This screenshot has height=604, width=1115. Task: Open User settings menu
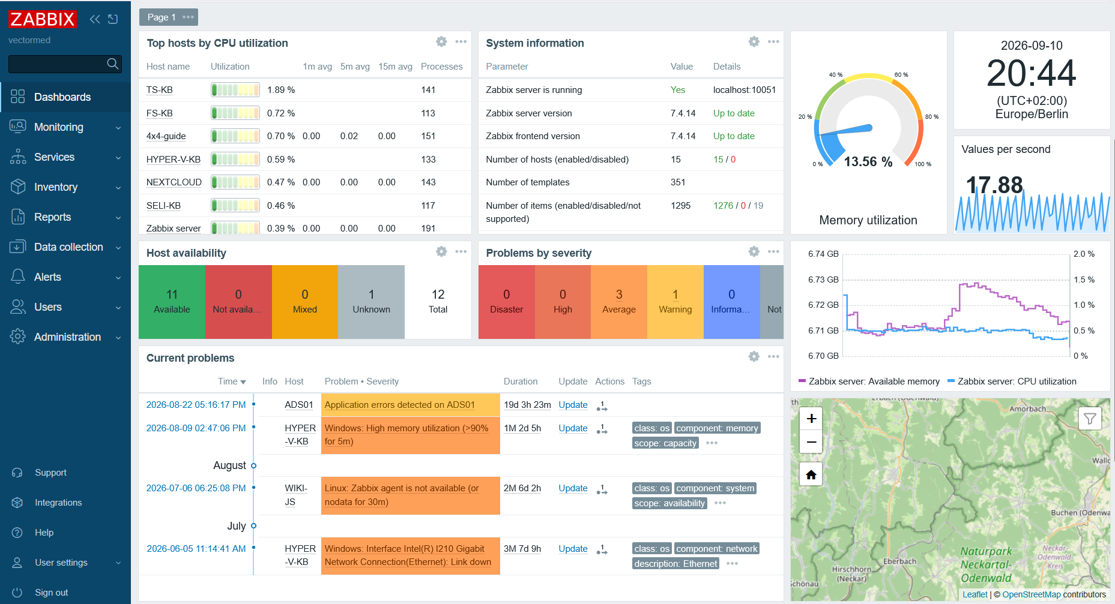(65, 563)
